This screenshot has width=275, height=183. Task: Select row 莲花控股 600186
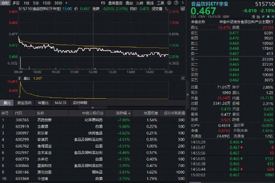93,172
